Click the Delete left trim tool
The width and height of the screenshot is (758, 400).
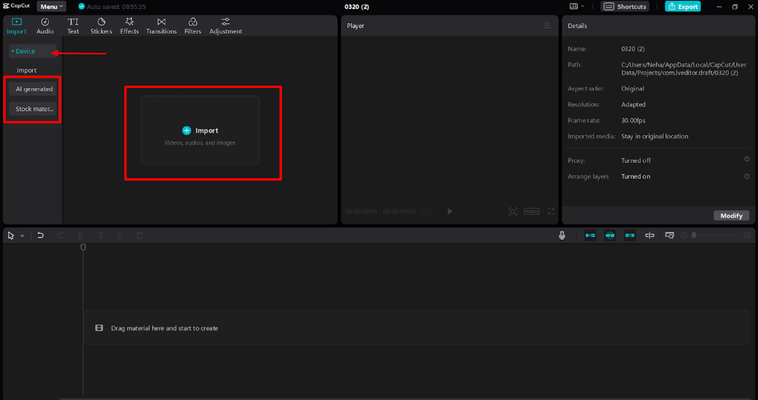[x=100, y=236]
